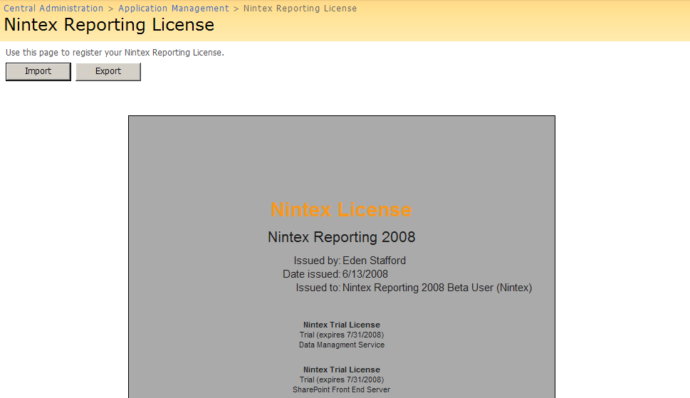
Task: Open the Central Administration breadcrumb link
Action: coord(53,9)
